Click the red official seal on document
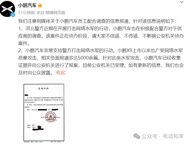190x144 pixels. pyautogui.click(x=51, y=116)
